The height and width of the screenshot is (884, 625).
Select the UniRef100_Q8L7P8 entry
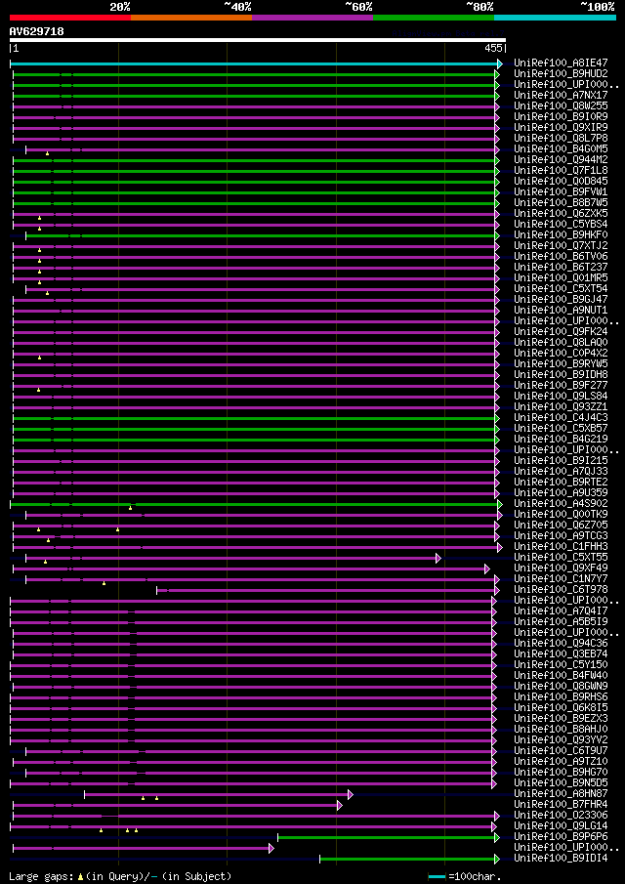point(561,138)
